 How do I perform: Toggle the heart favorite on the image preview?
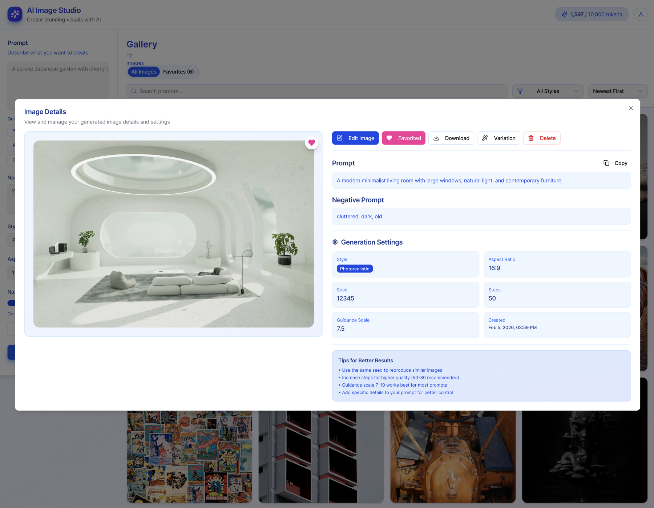[312, 142]
